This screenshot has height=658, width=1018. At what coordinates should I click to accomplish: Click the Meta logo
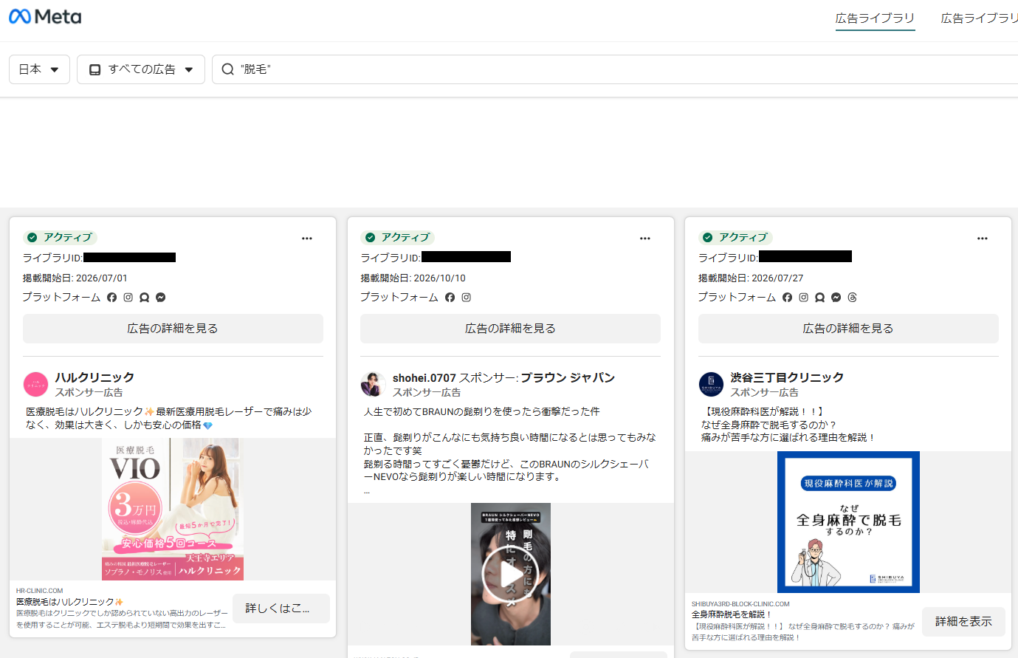click(45, 16)
